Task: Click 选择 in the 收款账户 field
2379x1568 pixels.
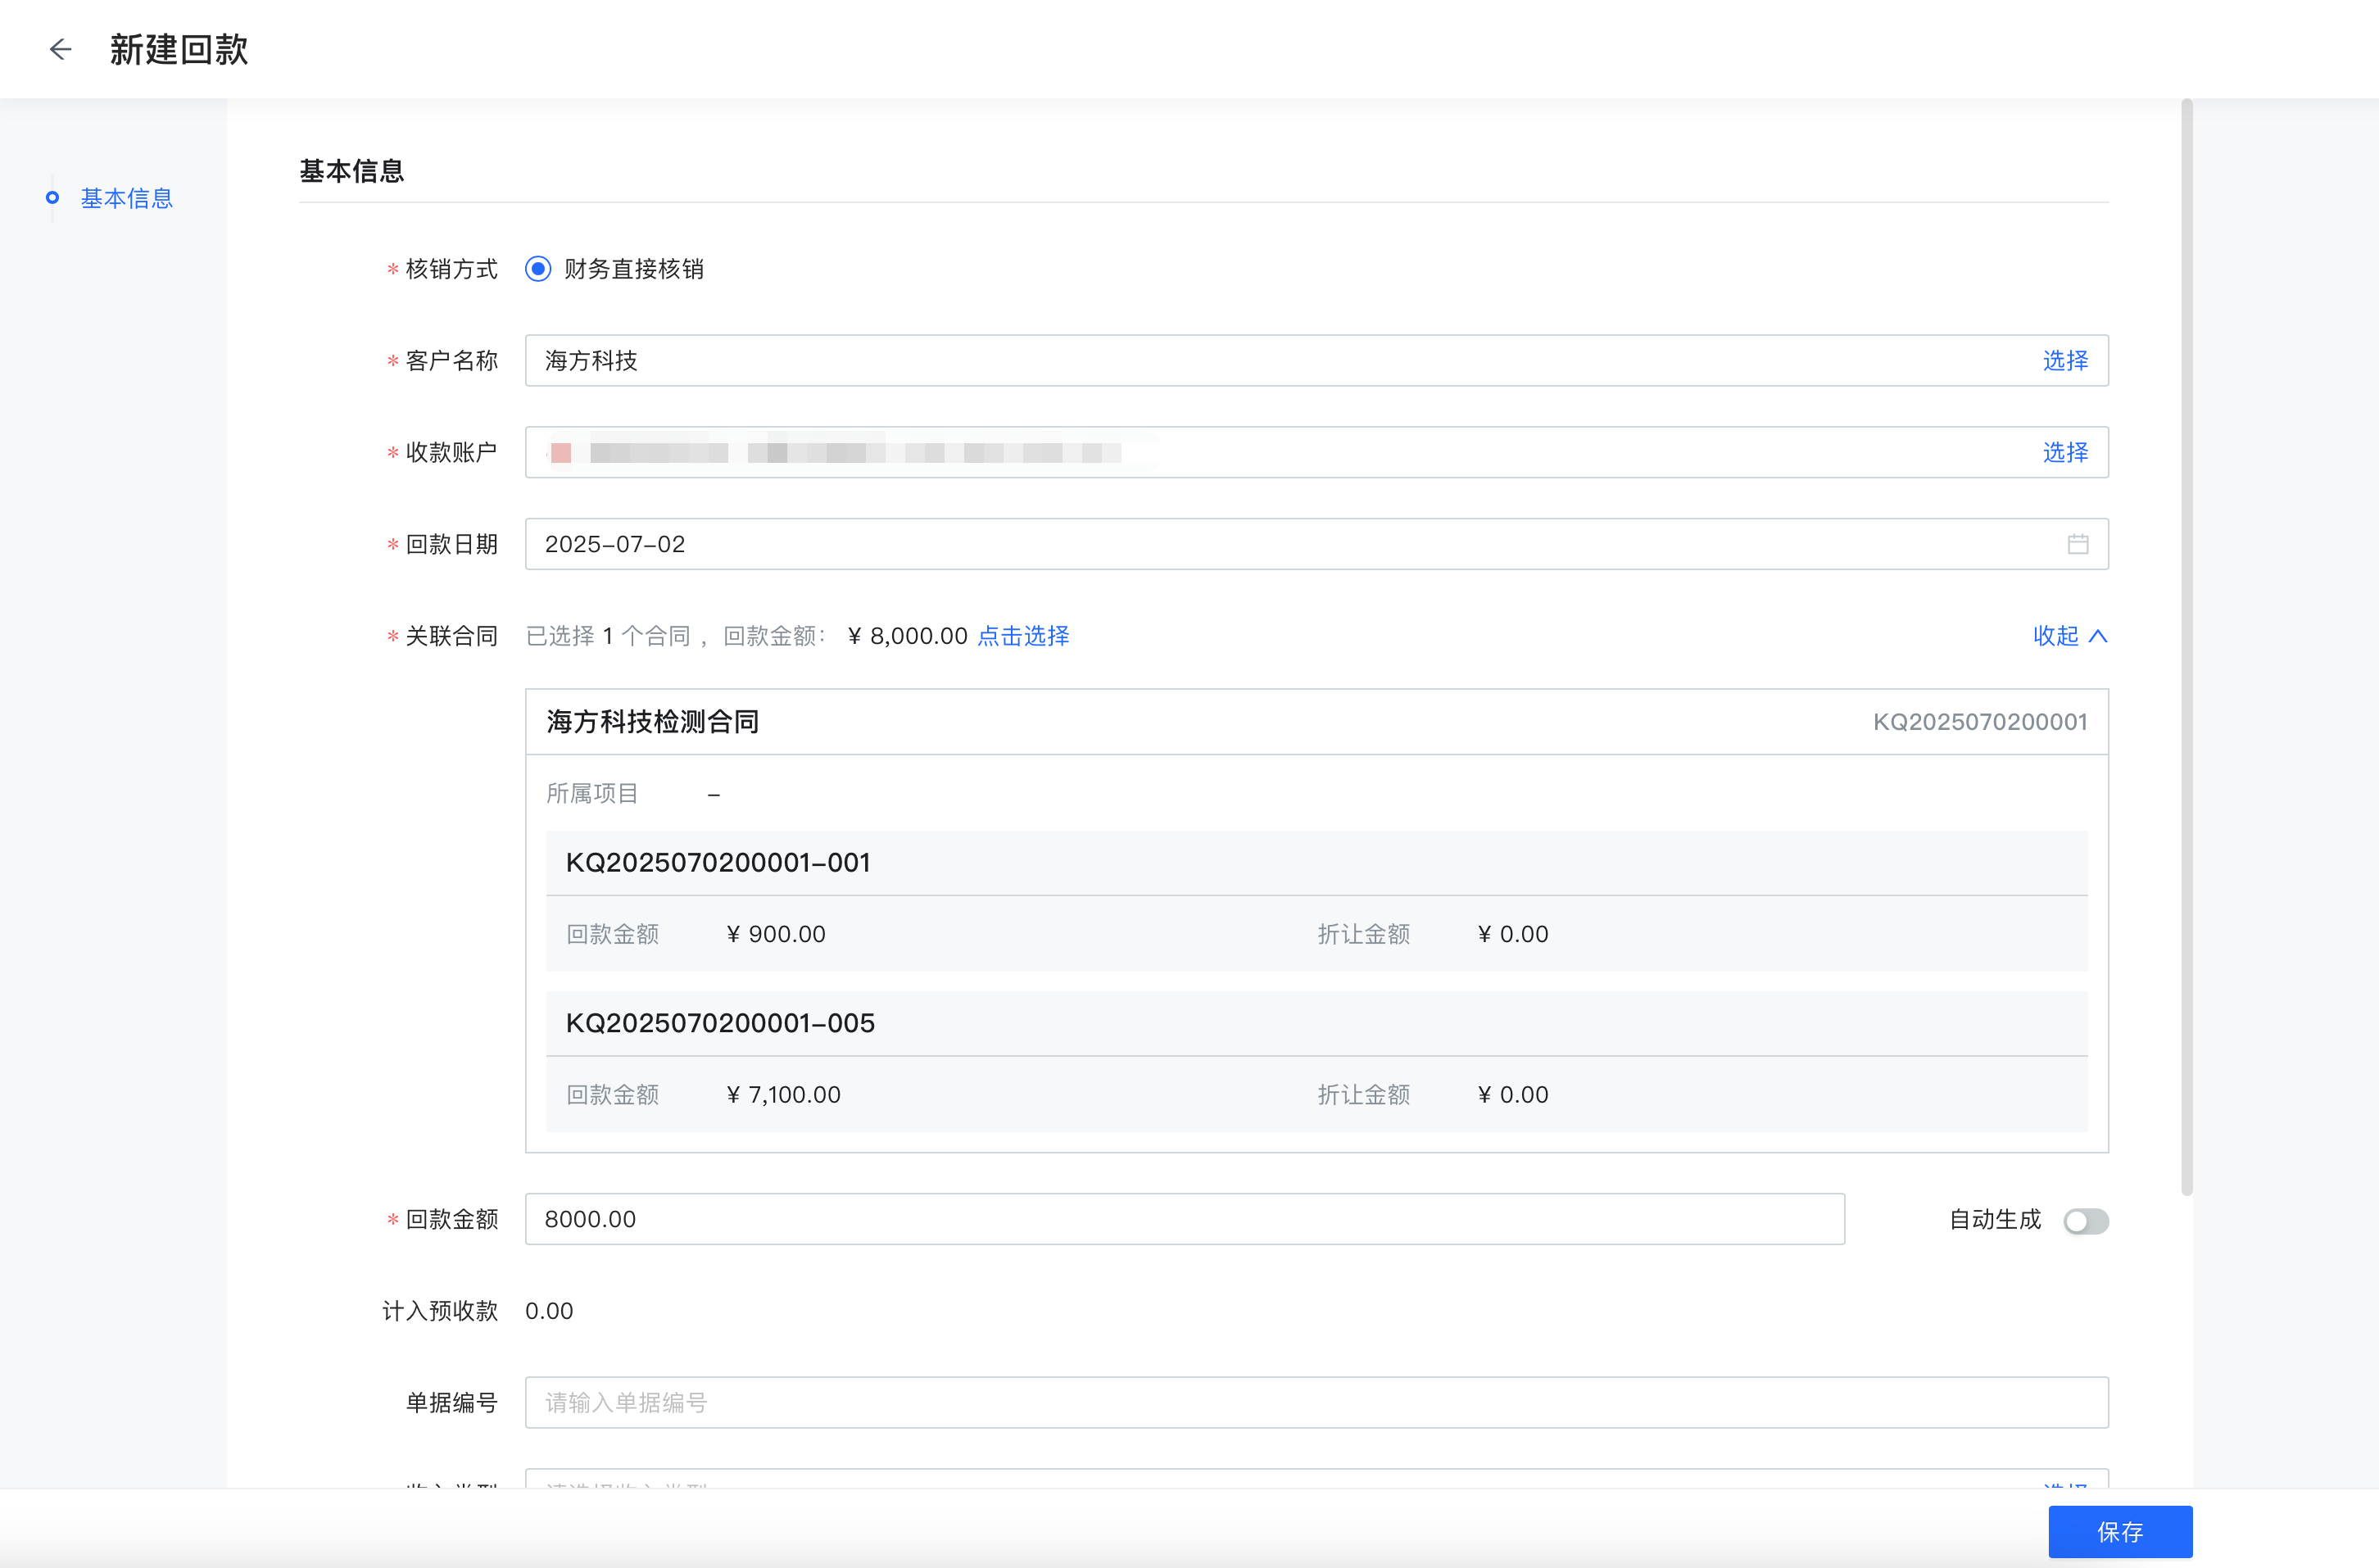Action: (x=2065, y=452)
